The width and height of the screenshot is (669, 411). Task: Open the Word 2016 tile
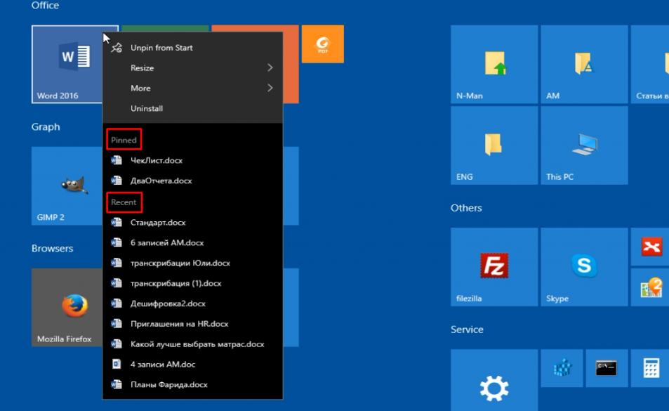coord(67,64)
